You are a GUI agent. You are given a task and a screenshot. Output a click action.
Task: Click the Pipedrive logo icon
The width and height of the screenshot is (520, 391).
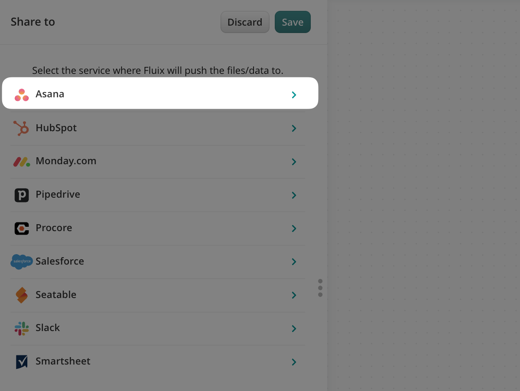(22, 195)
